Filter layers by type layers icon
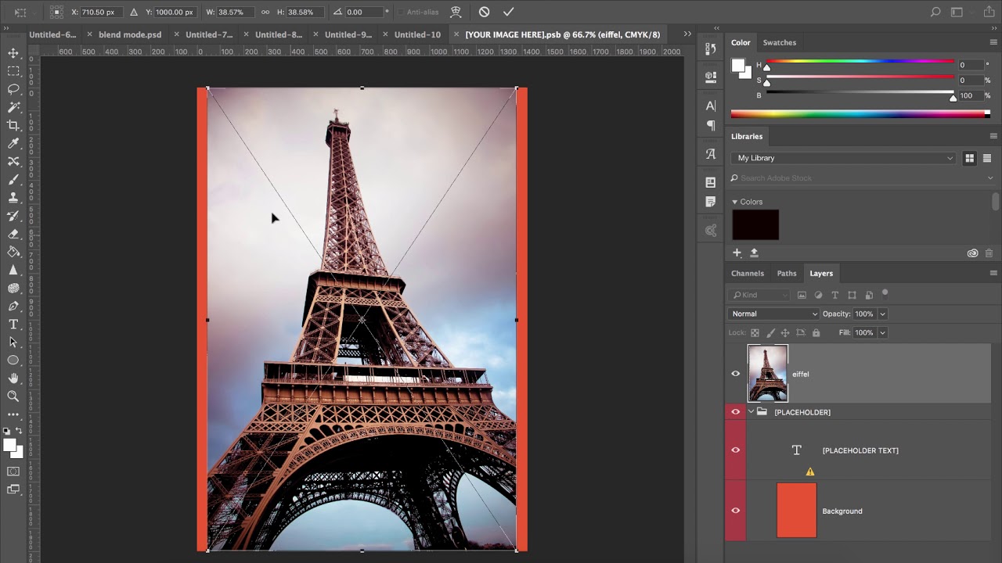 click(834, 295)
